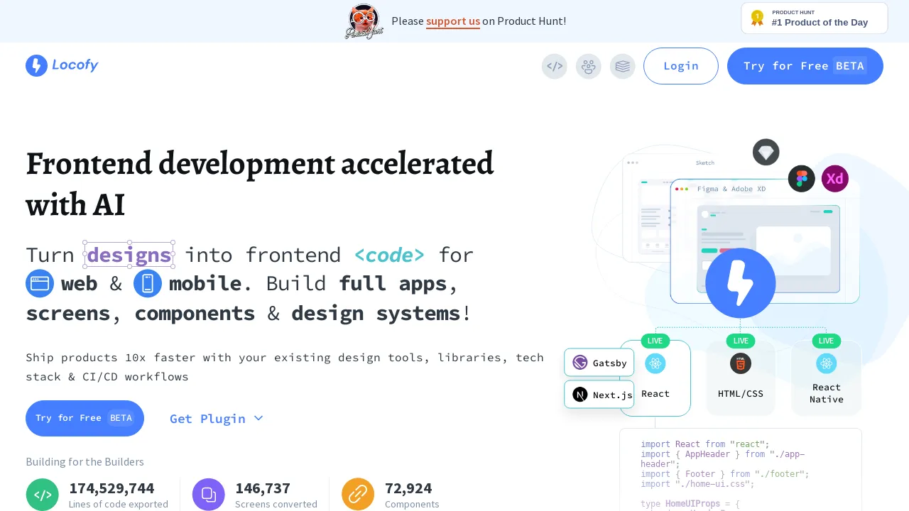Select the HTML/CSS card
Image resolution: width=909 pixels, height=511 pixels.
pos(741,378)
